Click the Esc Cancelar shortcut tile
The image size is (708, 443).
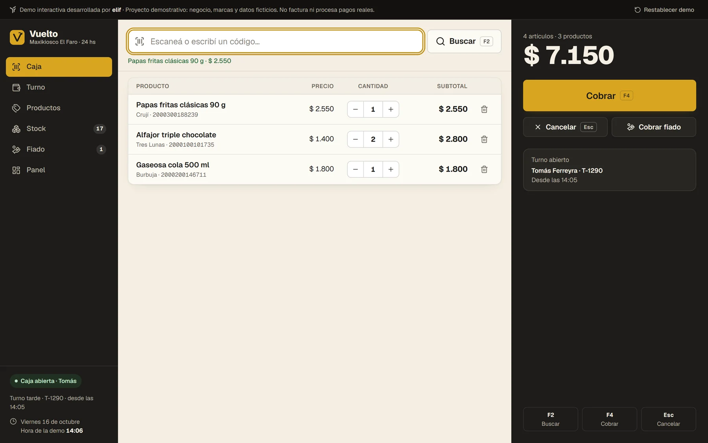[669, 419]
